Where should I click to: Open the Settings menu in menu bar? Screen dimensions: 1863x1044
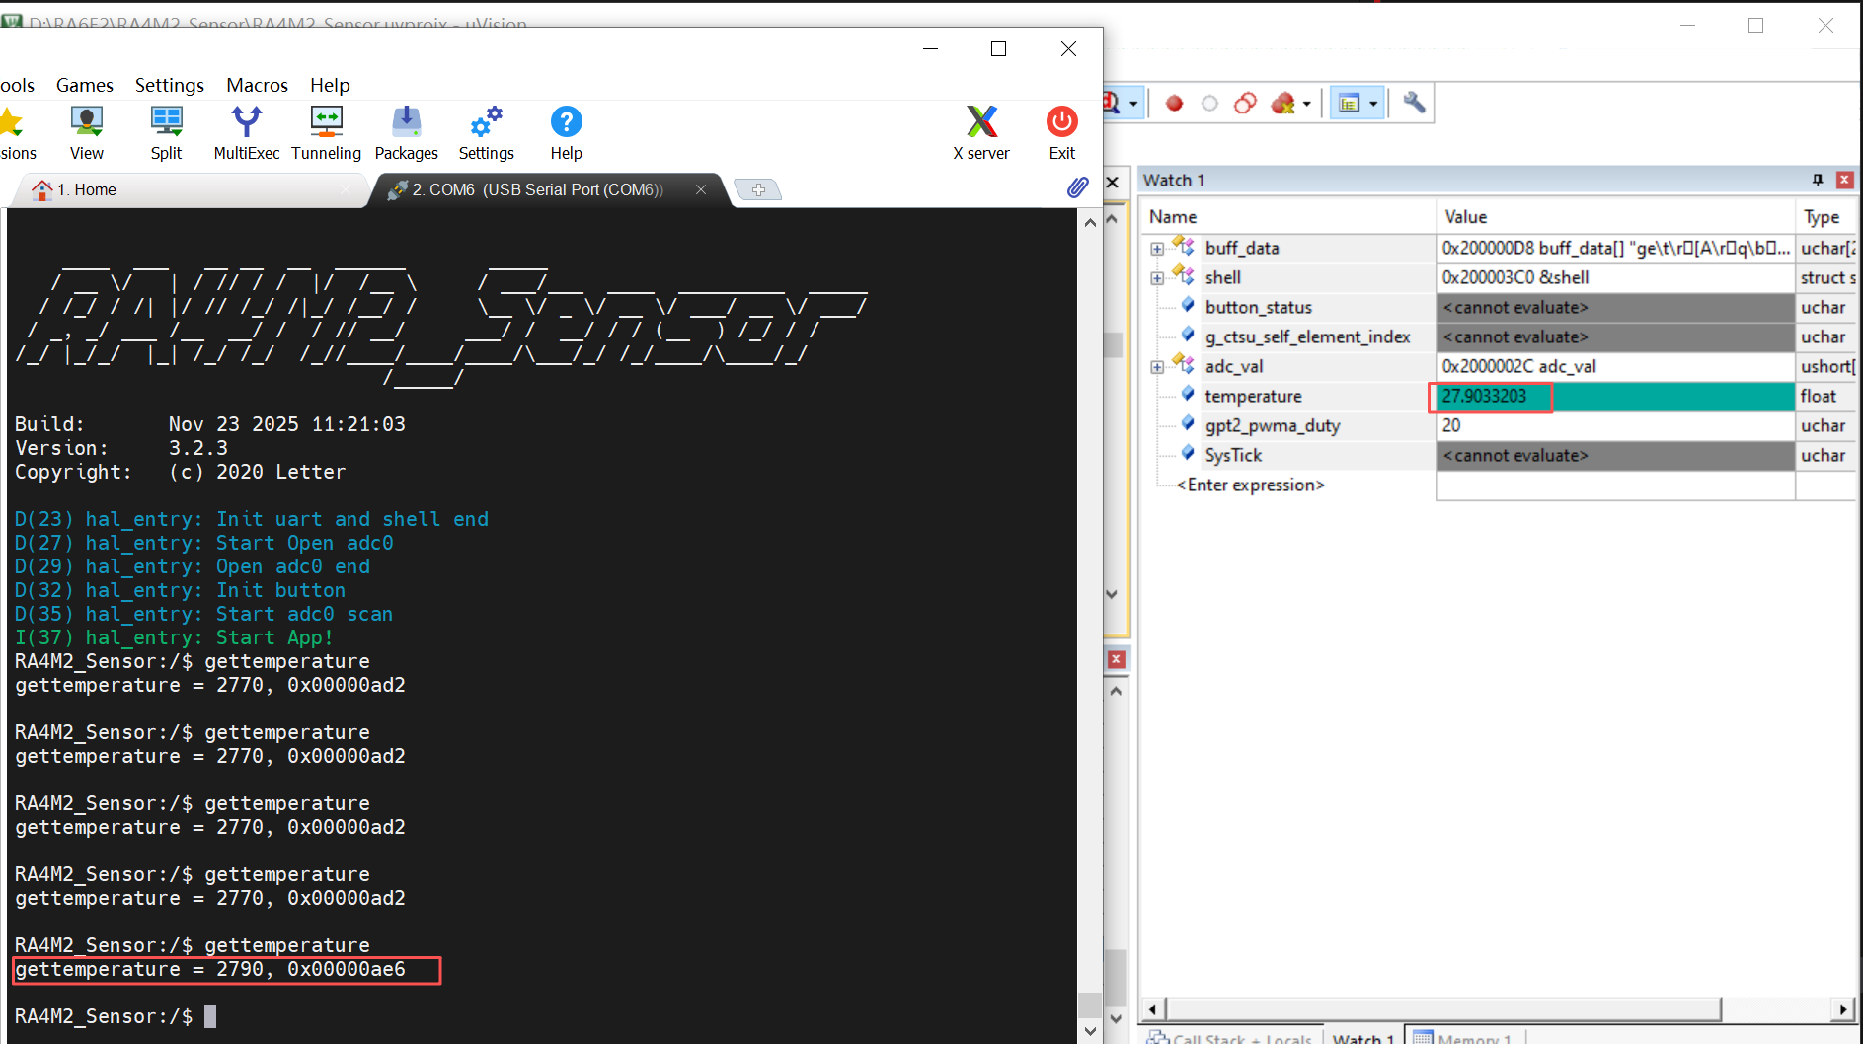click(170, 85)
